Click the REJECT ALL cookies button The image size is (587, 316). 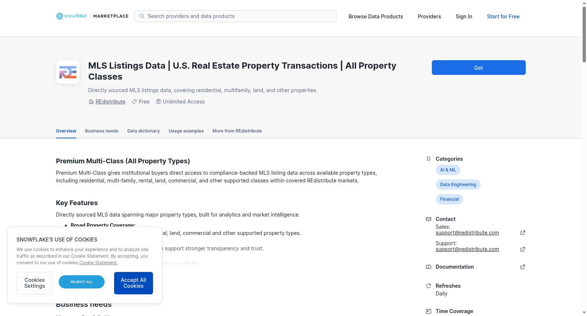[x=81, y=282]
